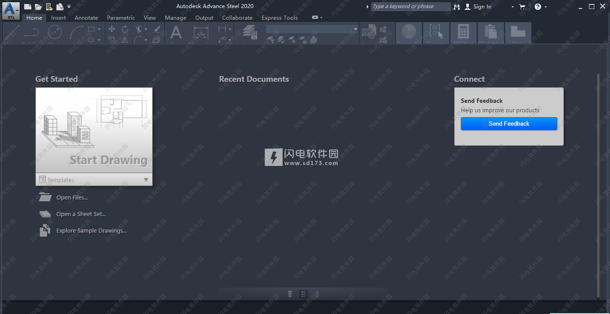Image resolution: width=610 pixels, height=314 pixels.
Task: Open the layer selection combo box
Action: click(x=312, y=29)
